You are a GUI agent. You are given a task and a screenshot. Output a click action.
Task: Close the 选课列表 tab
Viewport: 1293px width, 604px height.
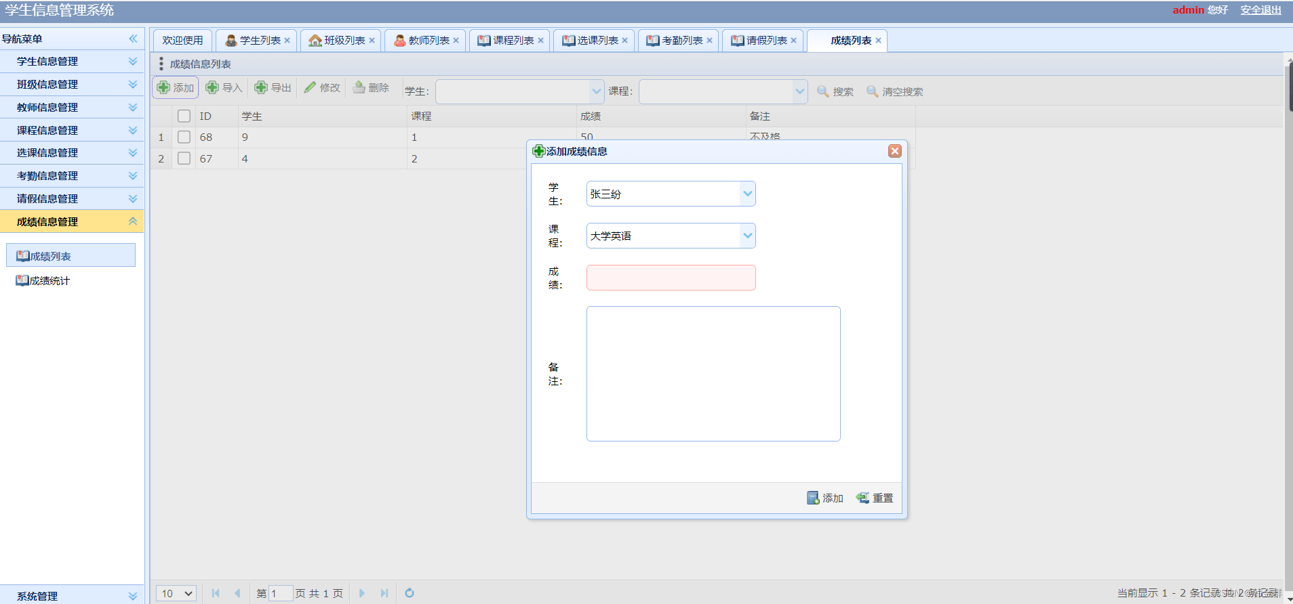pyautogui.click(x=624, y=41)
